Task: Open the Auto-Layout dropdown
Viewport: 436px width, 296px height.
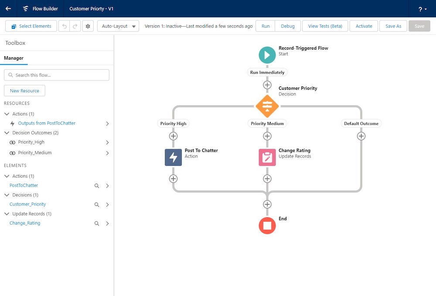Action: click(118, 26)
